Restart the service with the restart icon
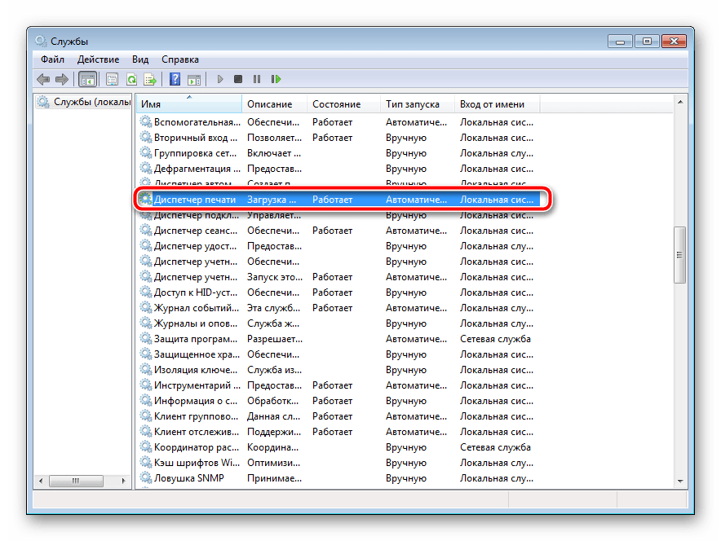The height and width of the screenshot is (541, 721). coord(276,79)
